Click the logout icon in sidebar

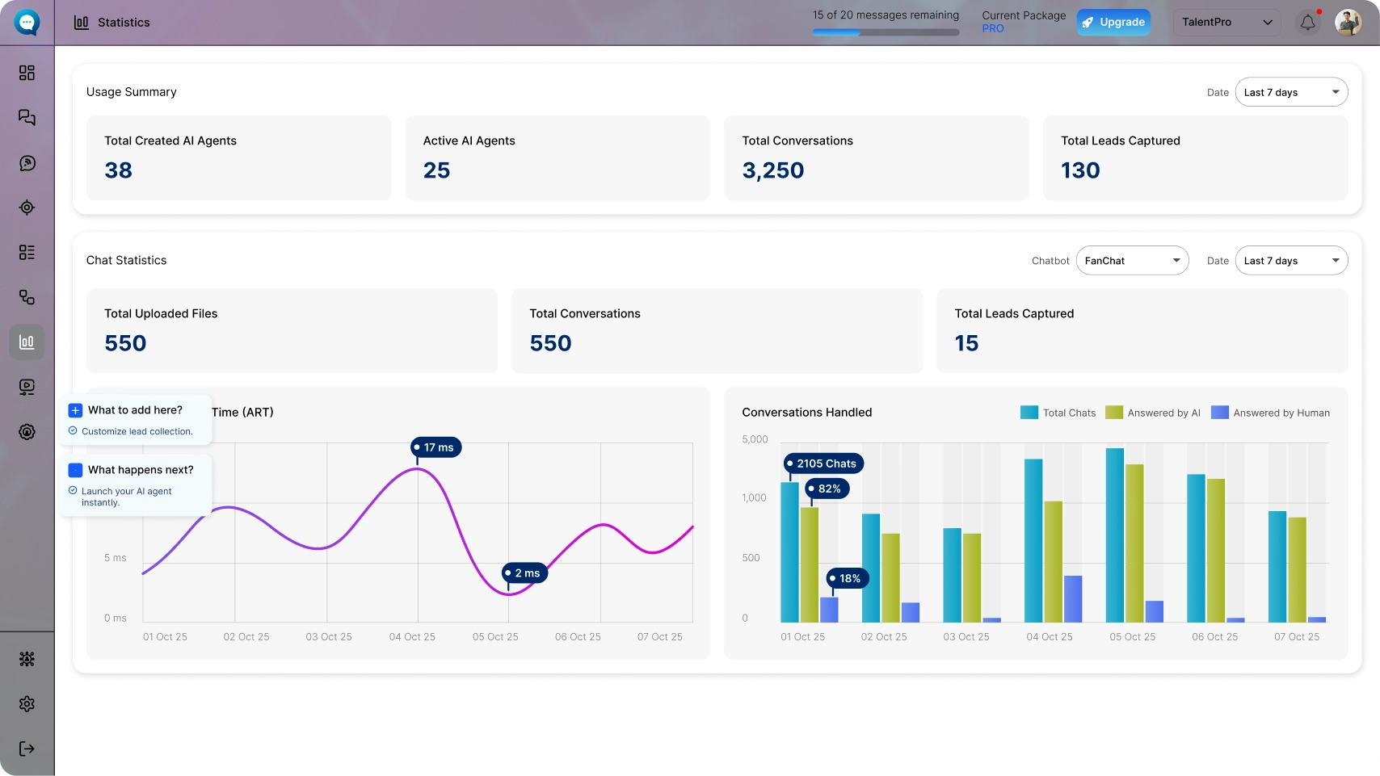27,749
